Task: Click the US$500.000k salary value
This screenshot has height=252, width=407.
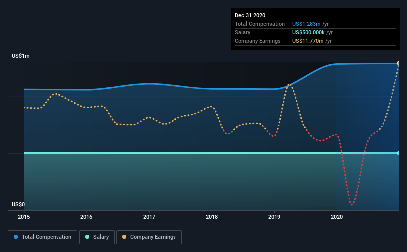Action: [308, 32]
